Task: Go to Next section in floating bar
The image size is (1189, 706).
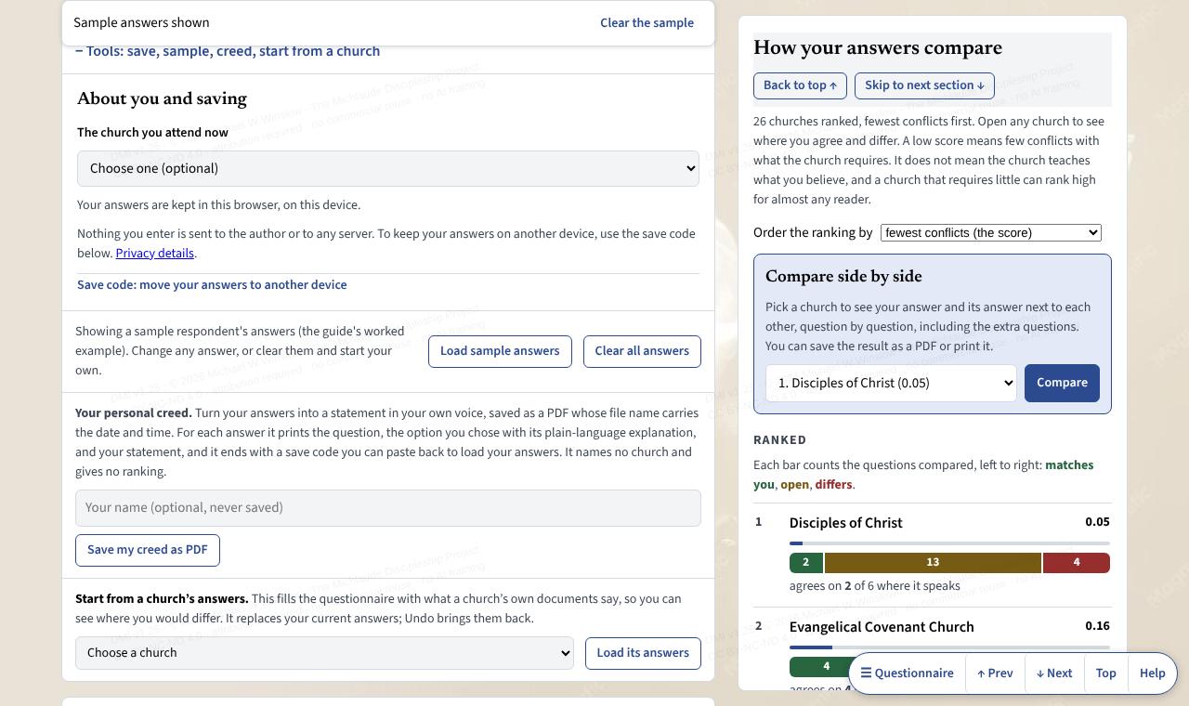Action: (x=1054, y=673)
